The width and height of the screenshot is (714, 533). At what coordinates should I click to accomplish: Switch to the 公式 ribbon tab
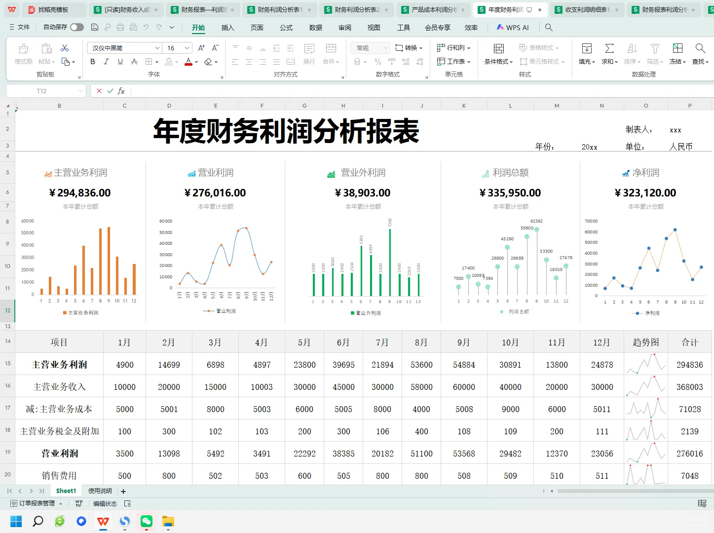click(x=286, y=28)
